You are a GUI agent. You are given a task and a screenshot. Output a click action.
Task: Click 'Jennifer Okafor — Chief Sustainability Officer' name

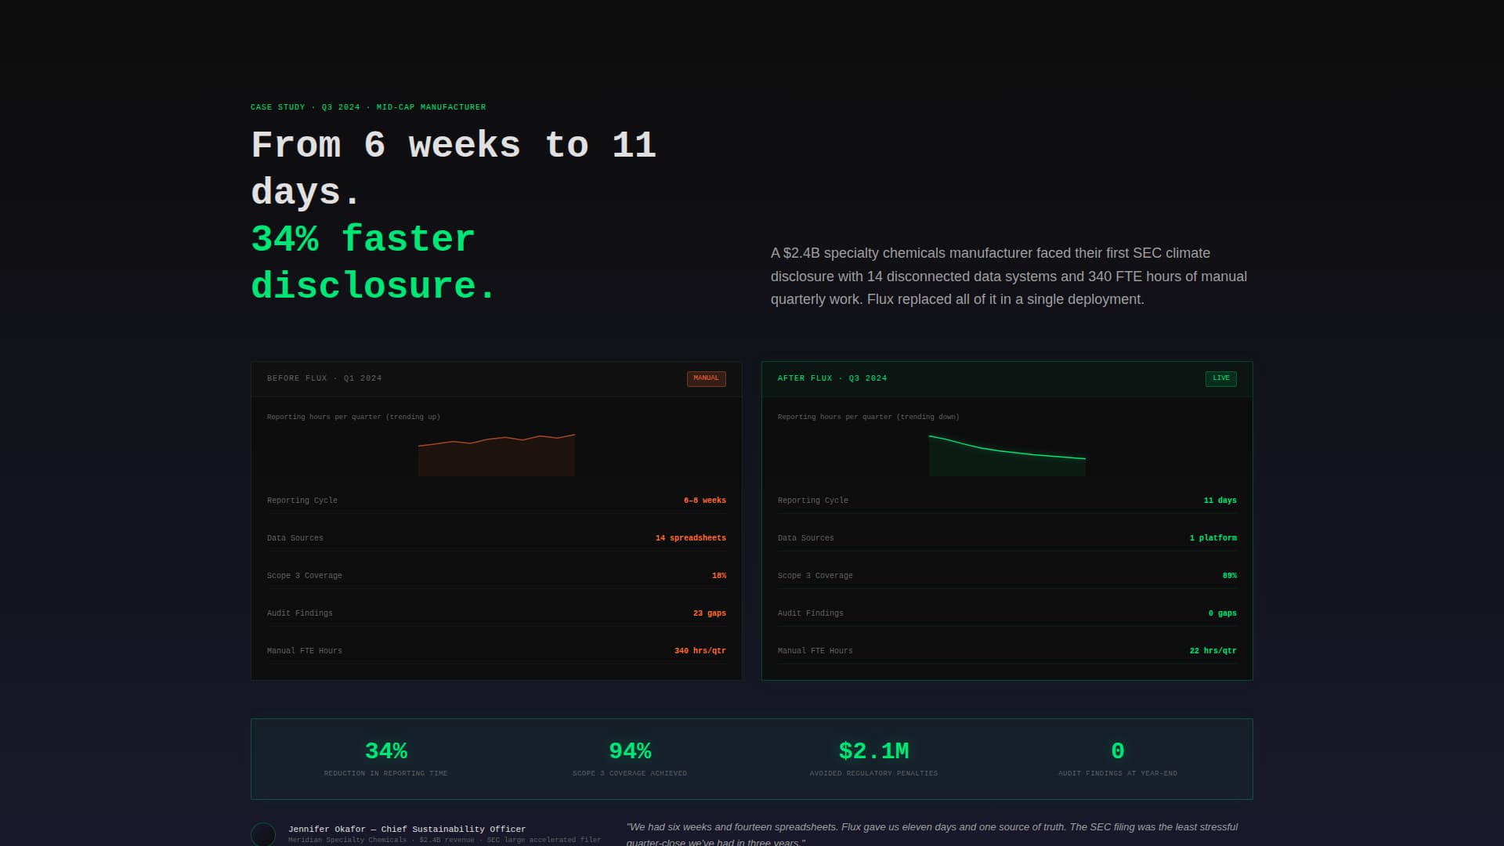click(x=407, y=829)
